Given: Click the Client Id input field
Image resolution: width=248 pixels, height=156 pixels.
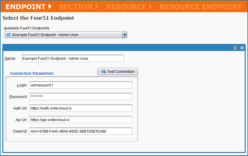Looking at the screenshot, I should [80, 131].
